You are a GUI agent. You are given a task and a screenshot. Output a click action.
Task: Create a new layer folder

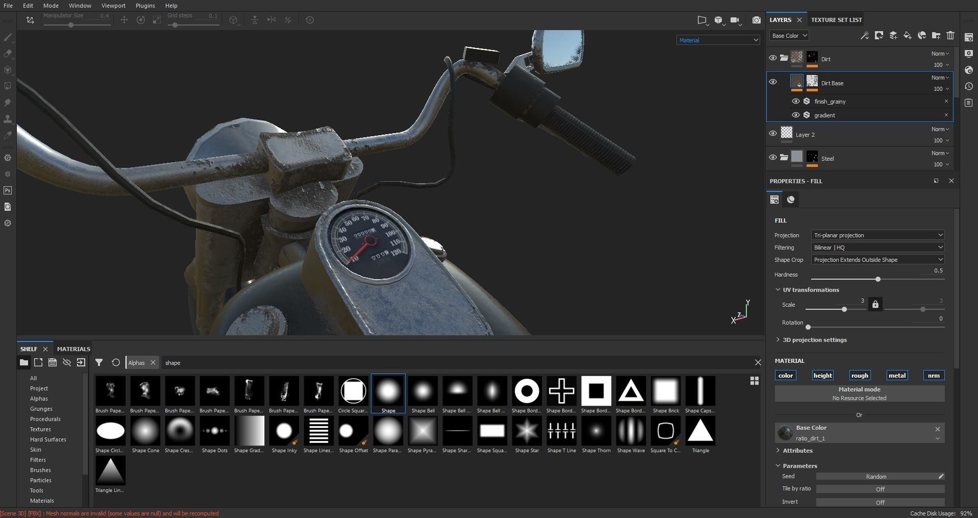[936, 35]
